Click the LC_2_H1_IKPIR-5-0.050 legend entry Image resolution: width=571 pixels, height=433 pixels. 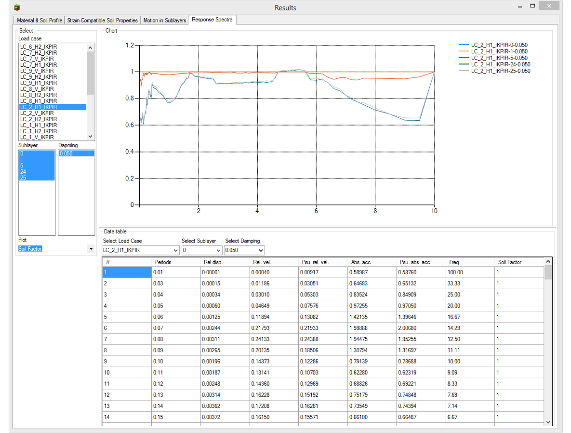pos(499,58)
